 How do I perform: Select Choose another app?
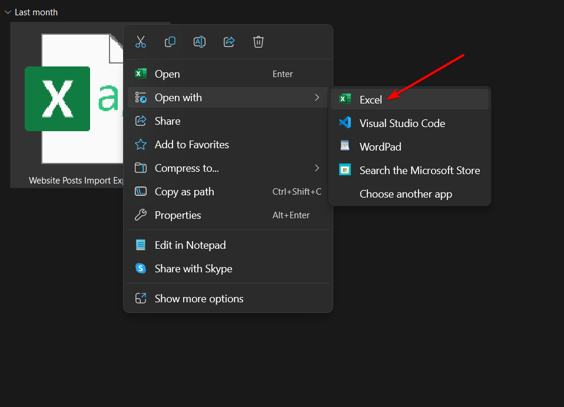coord(410,194)
